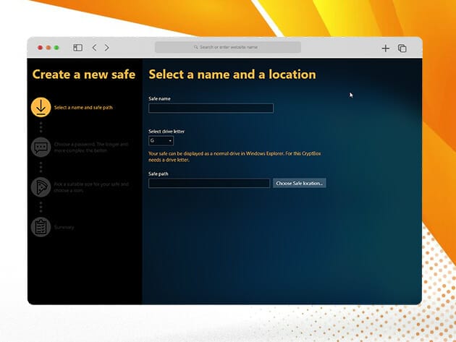The height and width of the screenshot is (342, 456).
Task: Click the download arrow step icon
Action: pos(41,107)
